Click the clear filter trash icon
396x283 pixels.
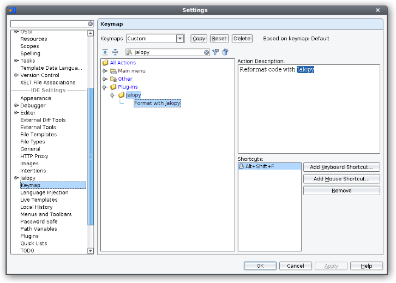pos(225,52)
